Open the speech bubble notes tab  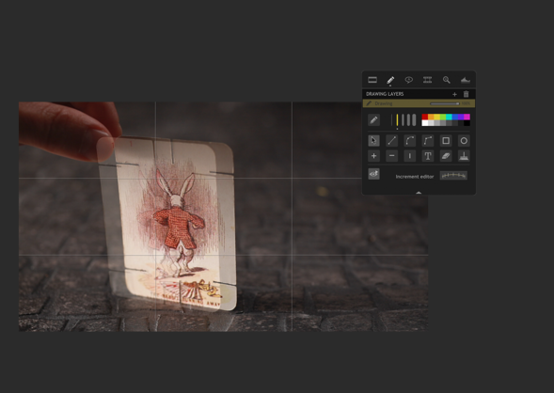pos(409,80)
